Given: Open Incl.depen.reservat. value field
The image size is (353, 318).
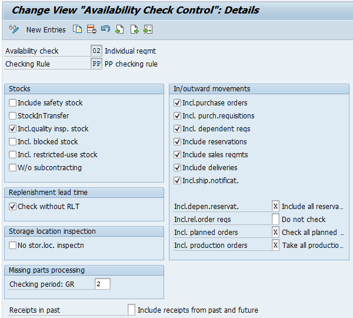Looking at the screenshot, I should point(275,206).
